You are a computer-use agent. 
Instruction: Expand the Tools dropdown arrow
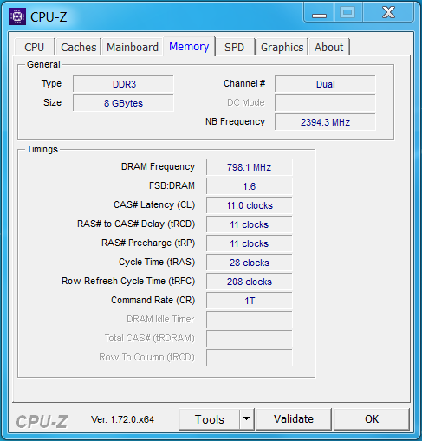coord(247,419)
